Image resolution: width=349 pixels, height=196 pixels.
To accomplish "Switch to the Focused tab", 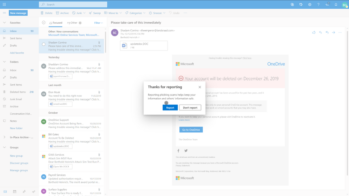I will 56,23.
